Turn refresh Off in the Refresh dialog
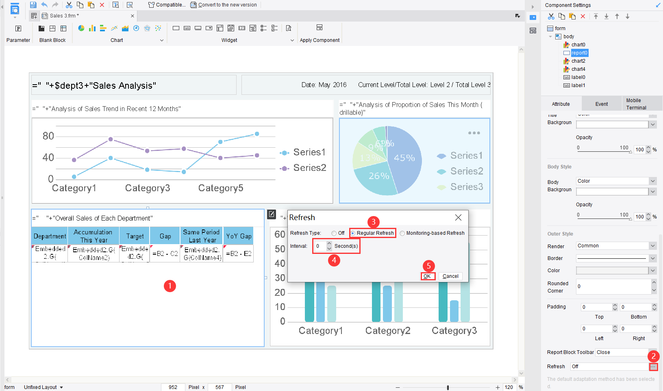Viewport: 663px width, 391px height. pyautogui.click(x=334, y=233)
